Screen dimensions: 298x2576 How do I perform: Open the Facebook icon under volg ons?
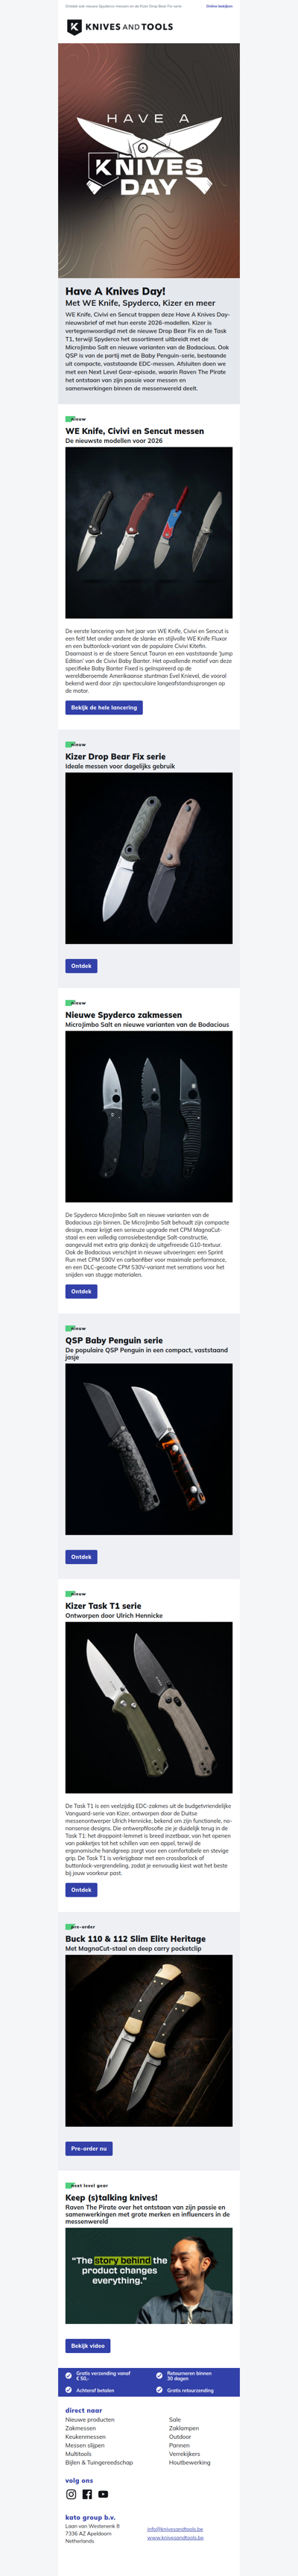87,2494
